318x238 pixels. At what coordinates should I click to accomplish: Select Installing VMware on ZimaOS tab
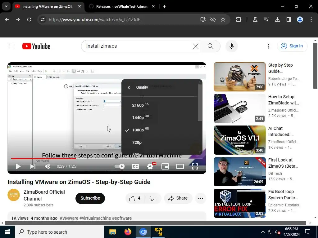click(47, 7)
